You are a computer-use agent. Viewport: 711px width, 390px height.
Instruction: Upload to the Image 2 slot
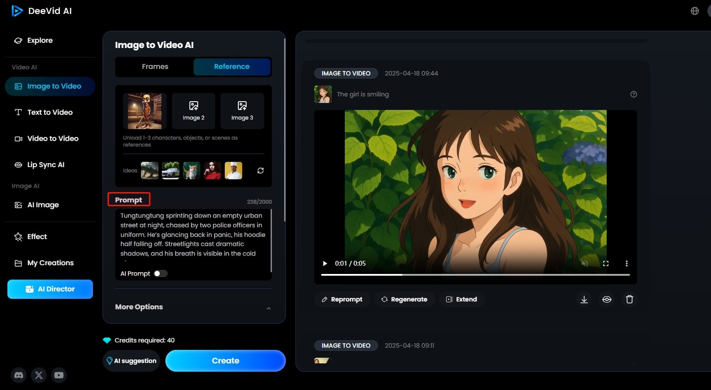(193, 111)
